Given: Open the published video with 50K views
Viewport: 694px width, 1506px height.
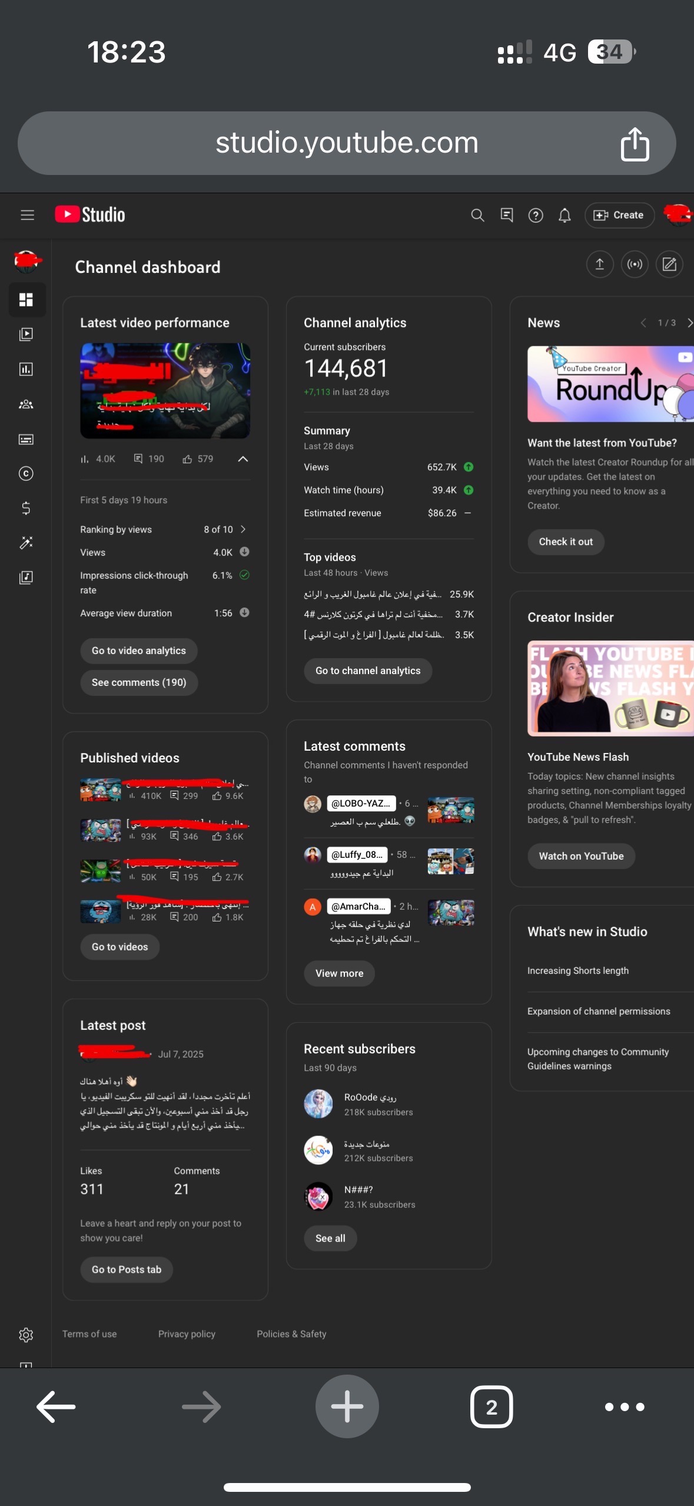Looking at the screenshot, I should [165, 870].
